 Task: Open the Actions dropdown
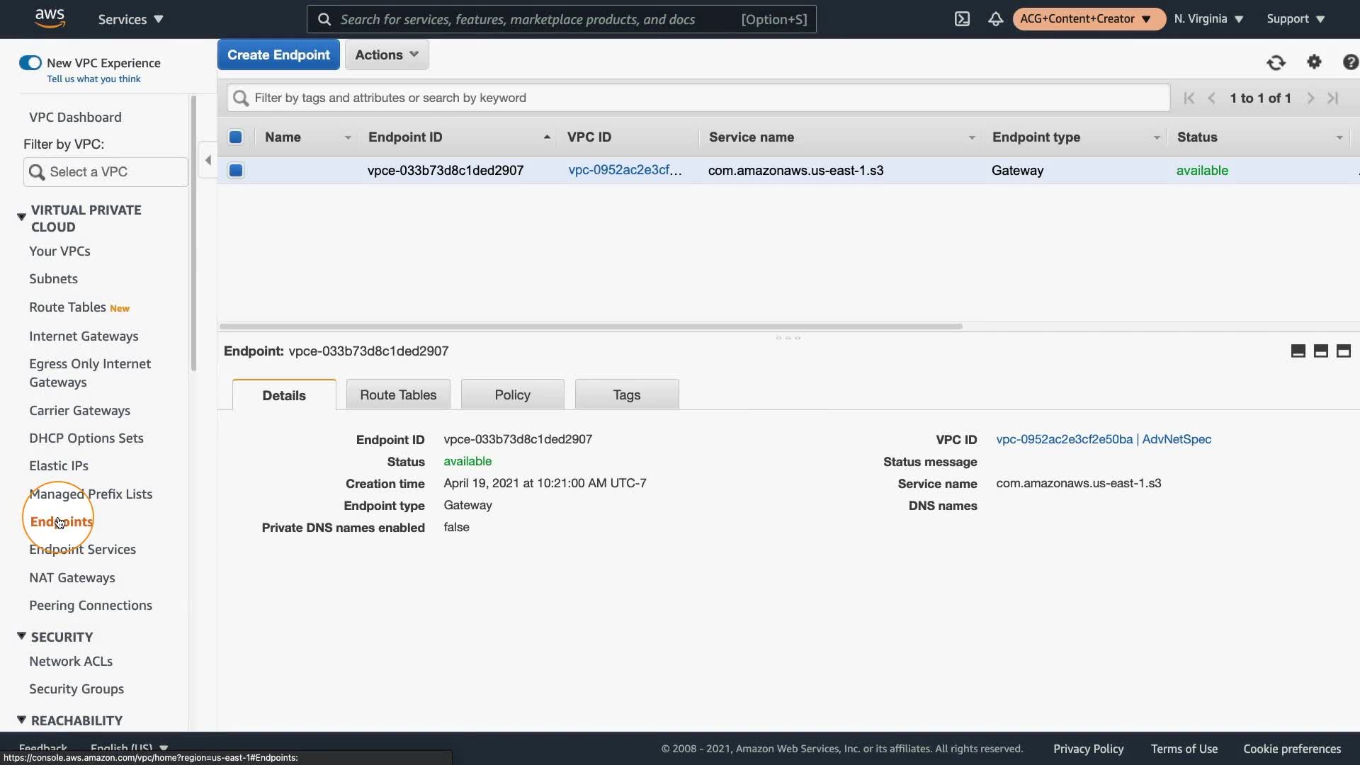coord(386,55)
